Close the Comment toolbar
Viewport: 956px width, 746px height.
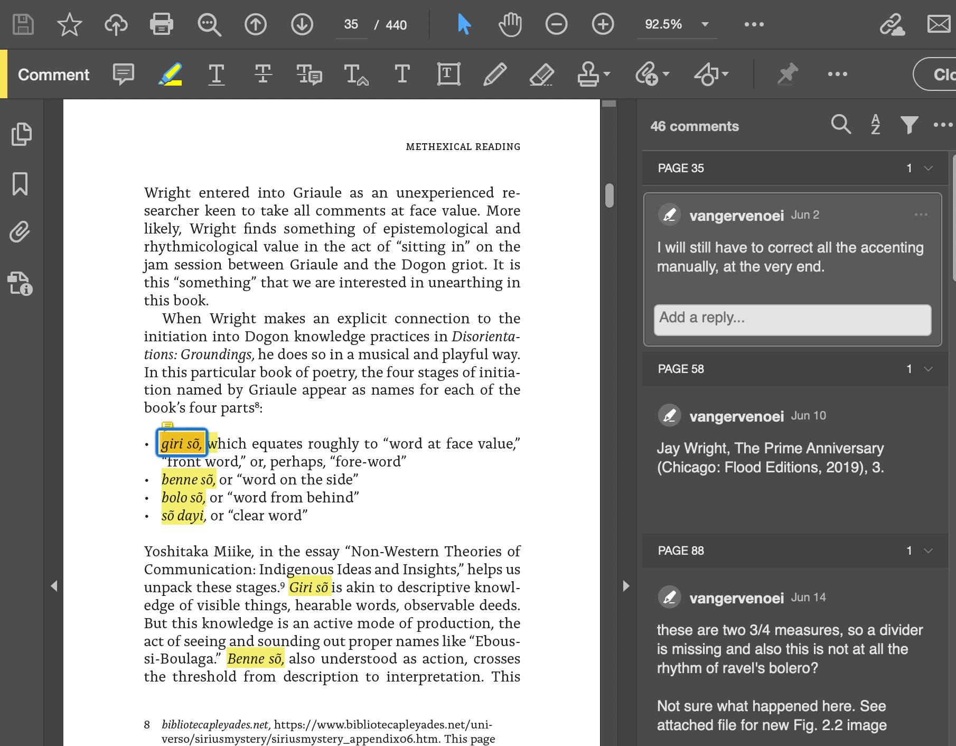[935, 74]
